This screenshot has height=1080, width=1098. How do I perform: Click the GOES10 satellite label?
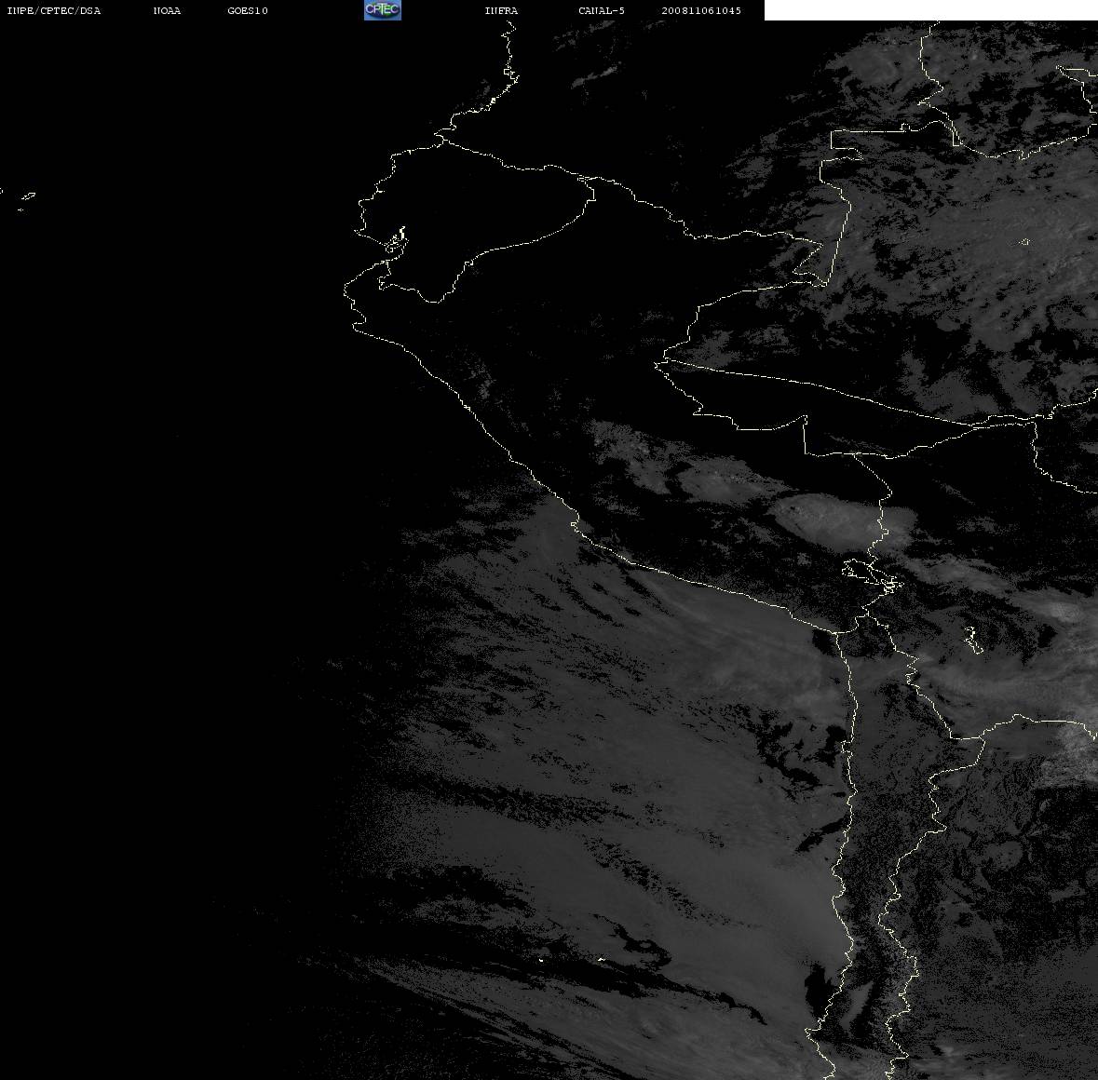pyautogui.click(x=248, y=10)
